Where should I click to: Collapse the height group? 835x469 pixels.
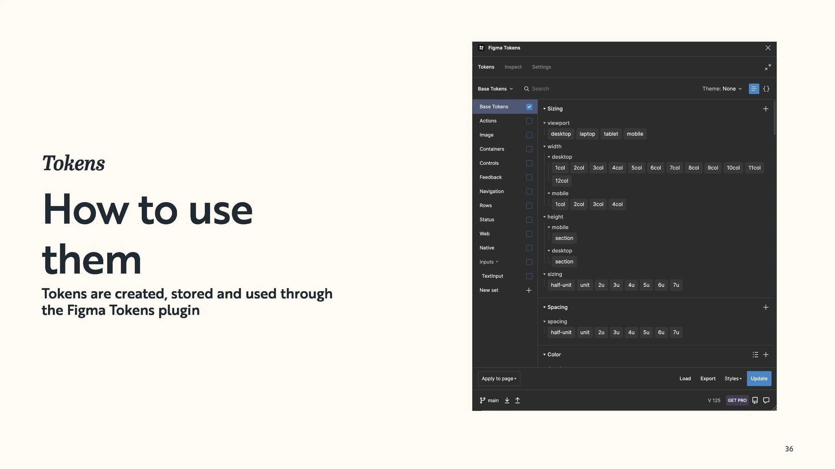544,217
